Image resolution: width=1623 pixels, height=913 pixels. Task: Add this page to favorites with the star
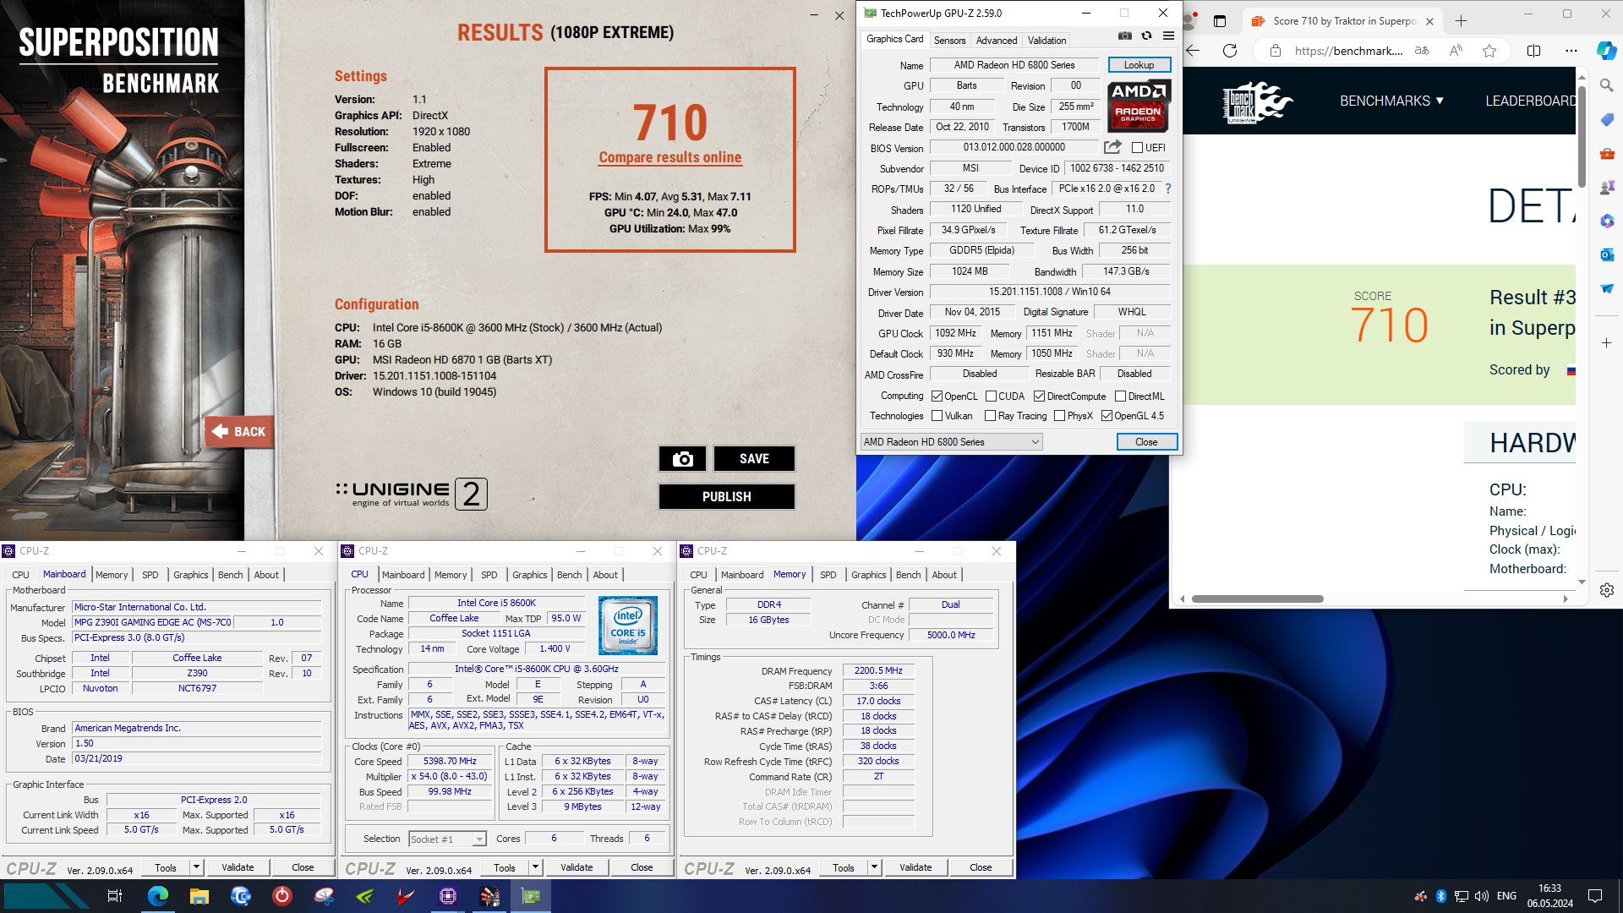(1489, 51)
